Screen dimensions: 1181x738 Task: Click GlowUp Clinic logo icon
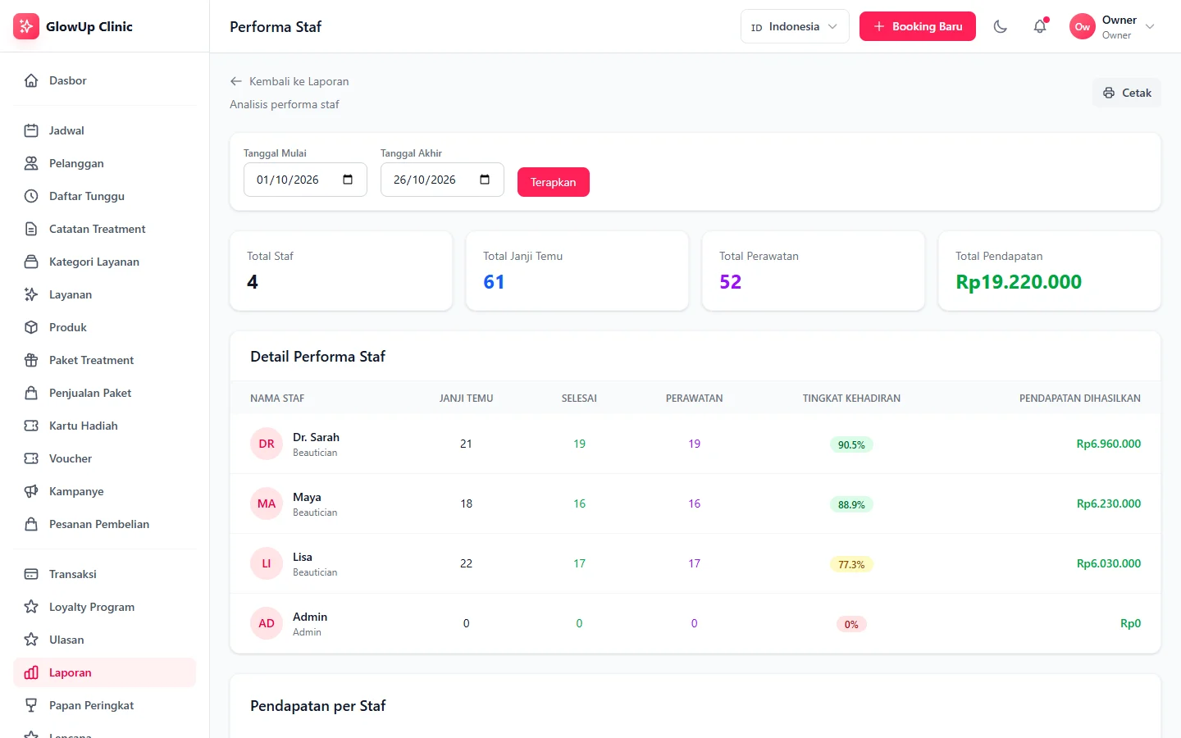(26, 26)
